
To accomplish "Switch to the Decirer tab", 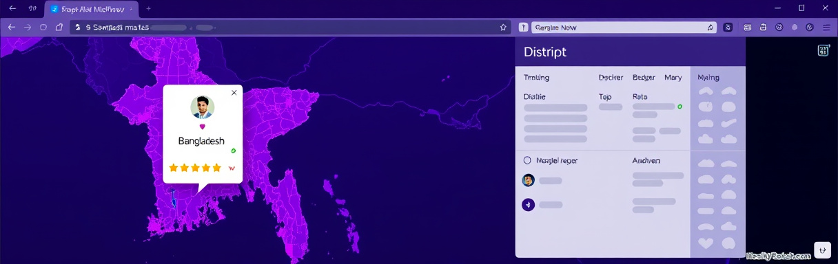I will pyautogui.click(x=611, y=78).
